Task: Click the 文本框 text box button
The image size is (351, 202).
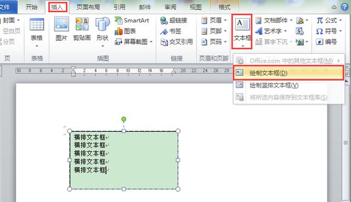Action: click(242, 31)
